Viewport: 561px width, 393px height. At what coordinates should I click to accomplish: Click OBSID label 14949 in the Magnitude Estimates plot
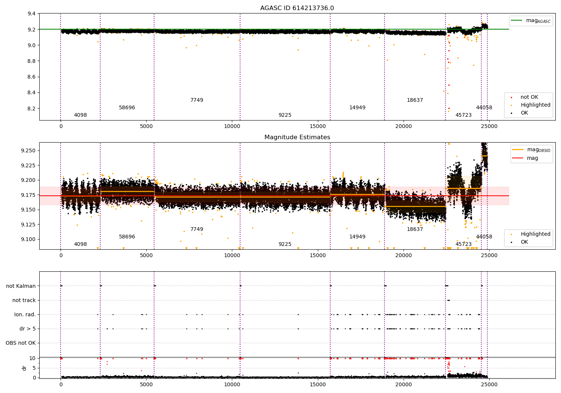pos(357,237)
